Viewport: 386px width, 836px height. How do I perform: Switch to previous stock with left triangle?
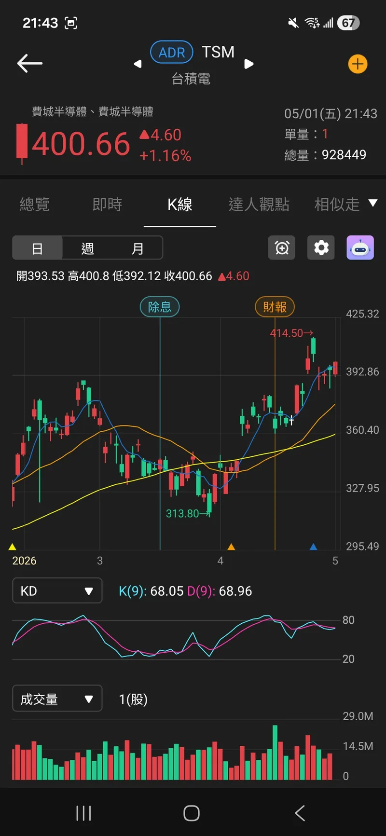(138, 64)
